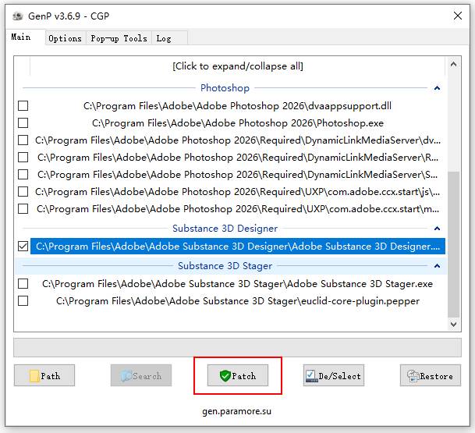This screenshot has width=475, height=433.
Task: Tick checkbox for DynamicLinkMediaServer\R... row
Action: click(23, 158)
